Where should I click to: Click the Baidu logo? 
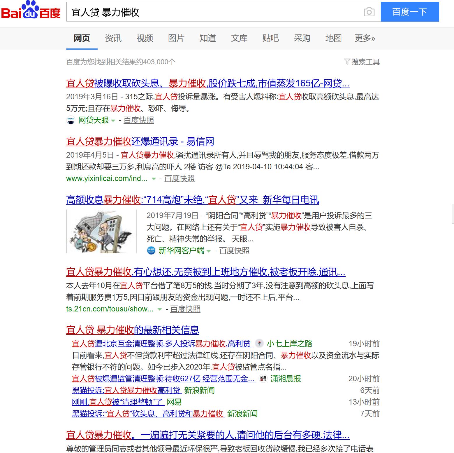point(31,12)
